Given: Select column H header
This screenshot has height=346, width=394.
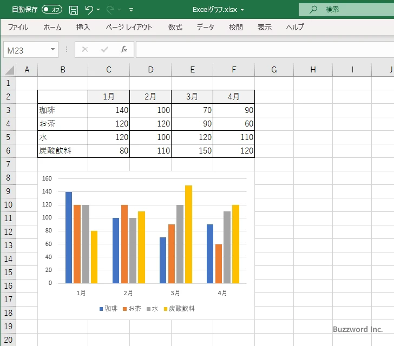Looking at the screenshot, I should pyautogui.click(x=313, y=70).
